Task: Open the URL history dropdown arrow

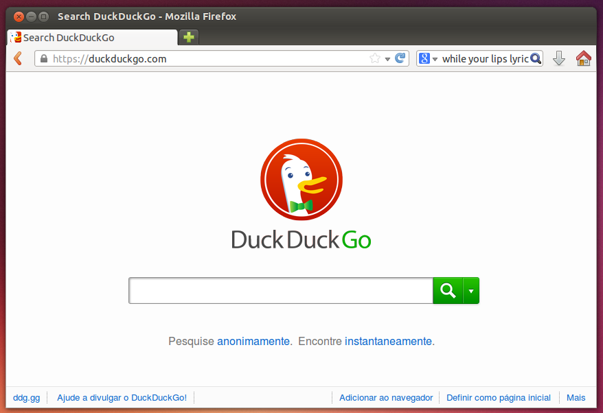Action: [387, 59]
